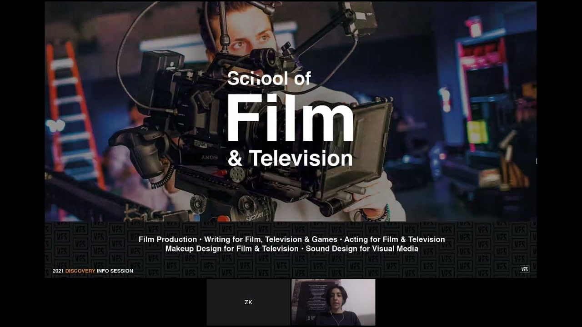
Task: Click 'Sound Design for Visual Media' text
Action: click(362, 248)
